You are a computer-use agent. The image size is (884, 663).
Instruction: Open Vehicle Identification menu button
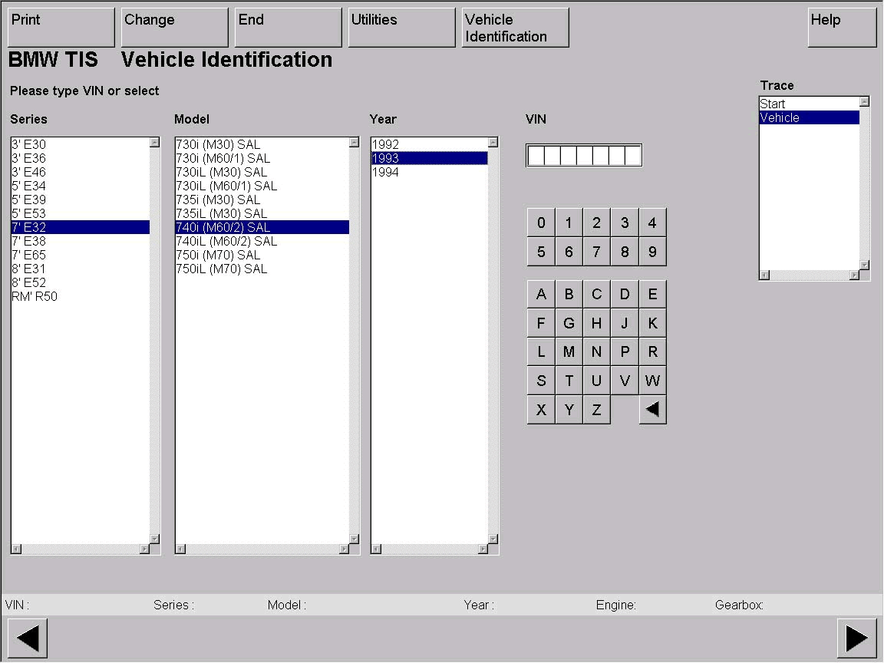516,27
